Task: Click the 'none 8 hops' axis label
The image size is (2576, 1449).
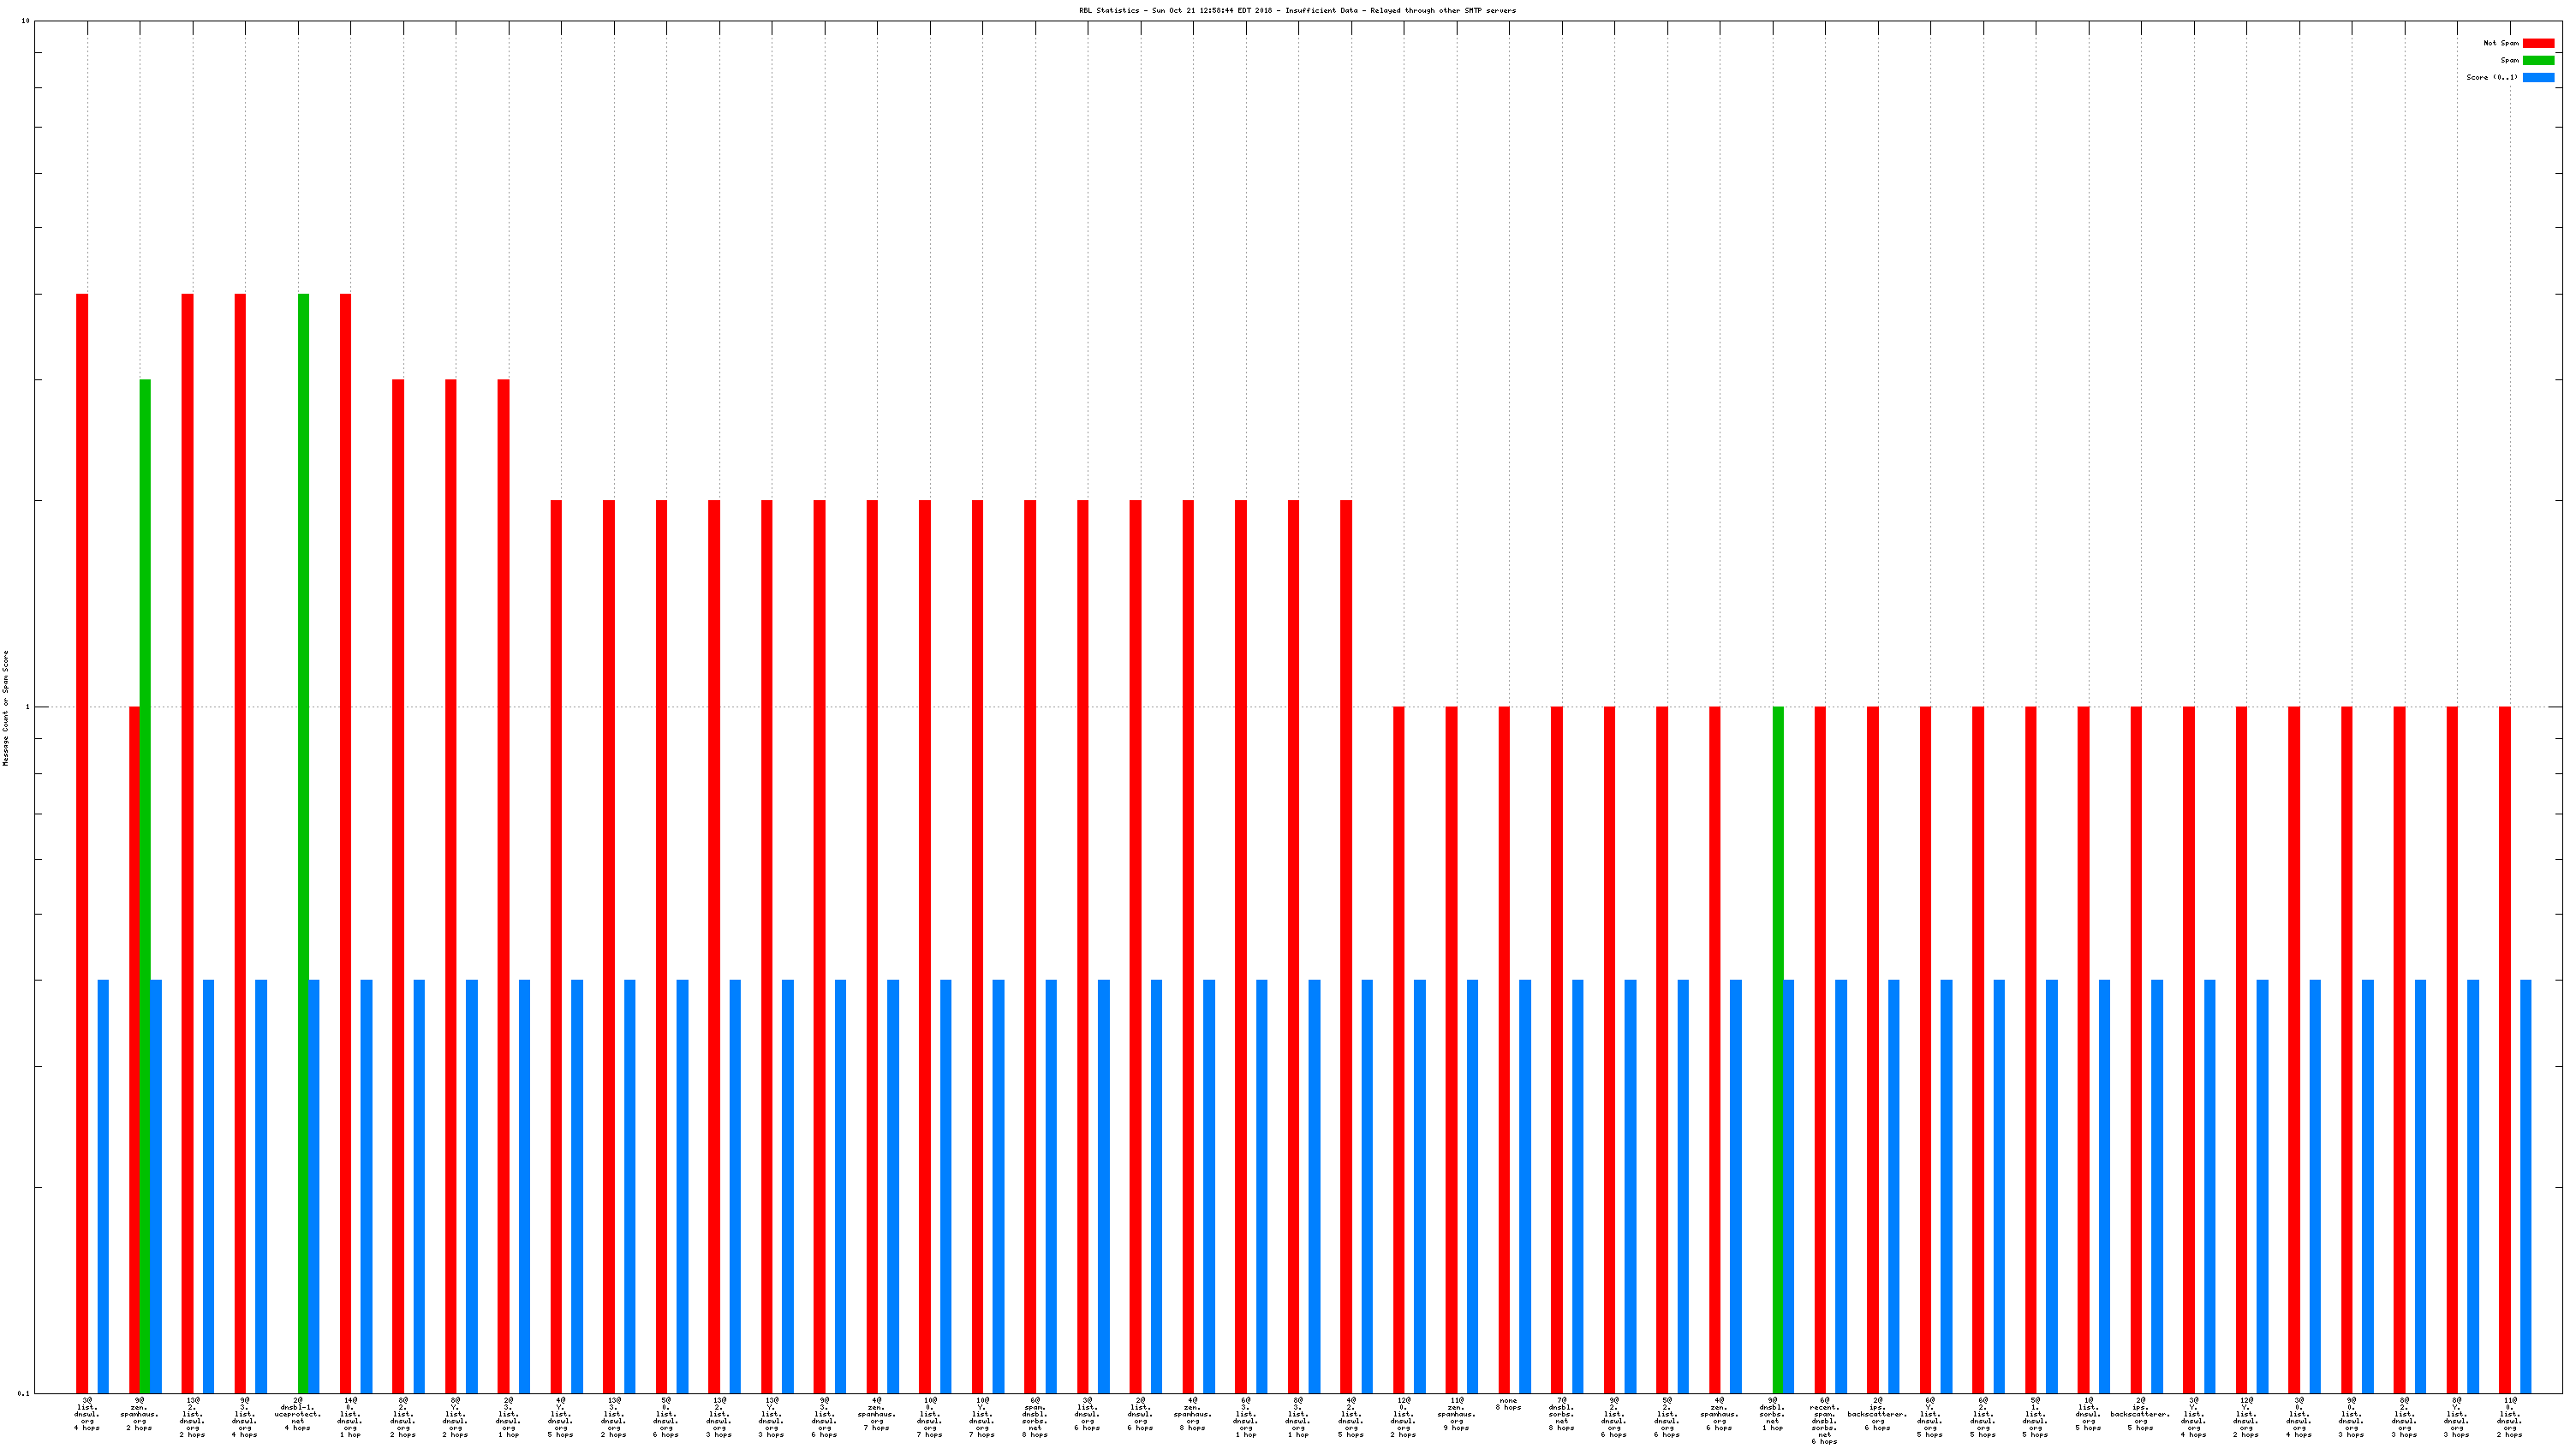Action: (x=1508, y=1404)
